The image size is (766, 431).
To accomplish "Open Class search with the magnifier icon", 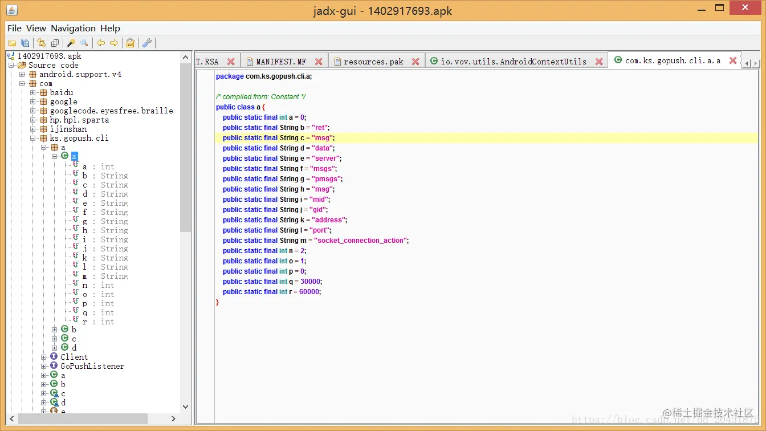I will 84,43.
